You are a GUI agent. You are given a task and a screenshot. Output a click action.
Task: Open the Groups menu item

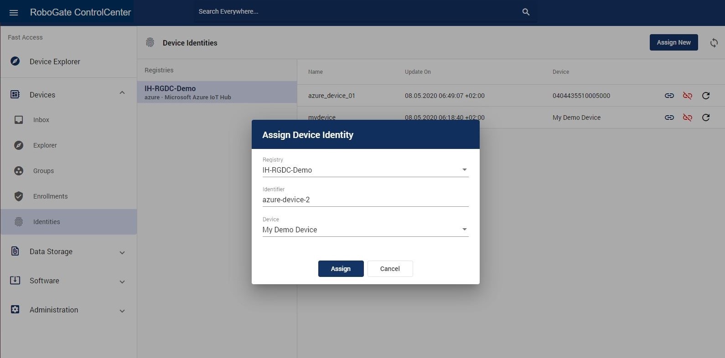pyautogui.click(x=68, y=171)
